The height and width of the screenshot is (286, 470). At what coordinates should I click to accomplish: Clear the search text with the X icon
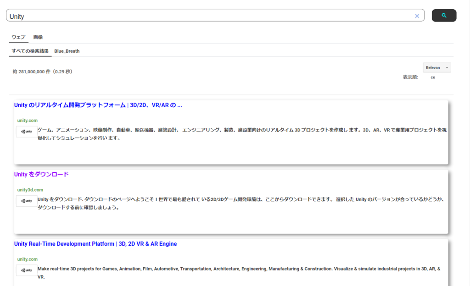417,16
